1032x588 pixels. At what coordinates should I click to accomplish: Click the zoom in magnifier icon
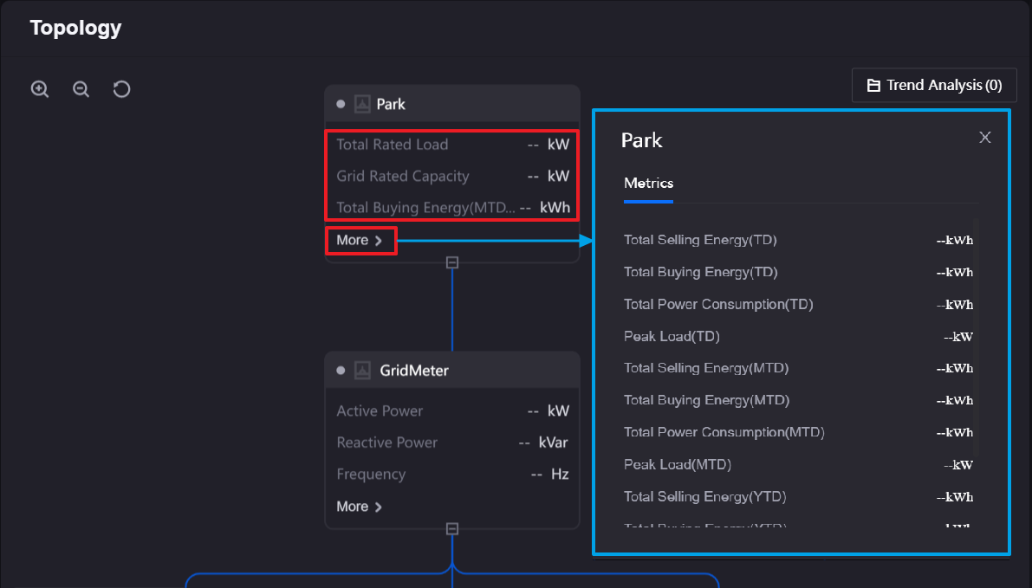(x=40, y=89)
